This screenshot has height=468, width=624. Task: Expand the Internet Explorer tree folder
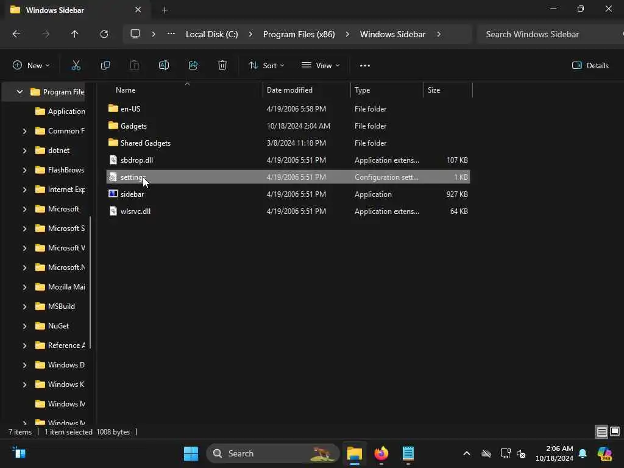24,190
